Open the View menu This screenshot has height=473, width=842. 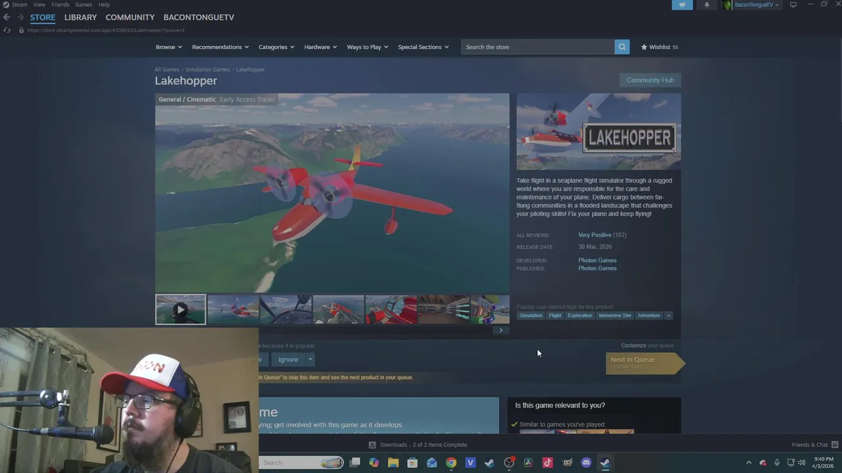click(x=39, y=5)
